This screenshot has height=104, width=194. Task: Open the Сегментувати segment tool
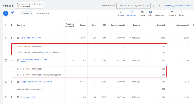point(132,13)
